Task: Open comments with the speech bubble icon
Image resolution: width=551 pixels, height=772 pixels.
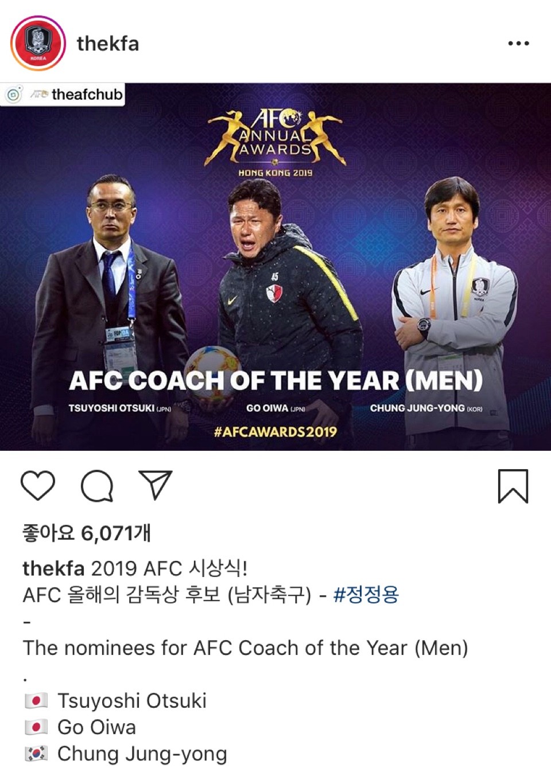Action: click(x=97, y=486)
